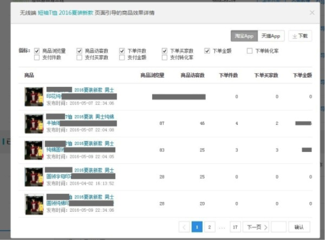Jump to page 17 in pagination
The width and height of the screenshot is (325, 240).
tap(235, 227)
